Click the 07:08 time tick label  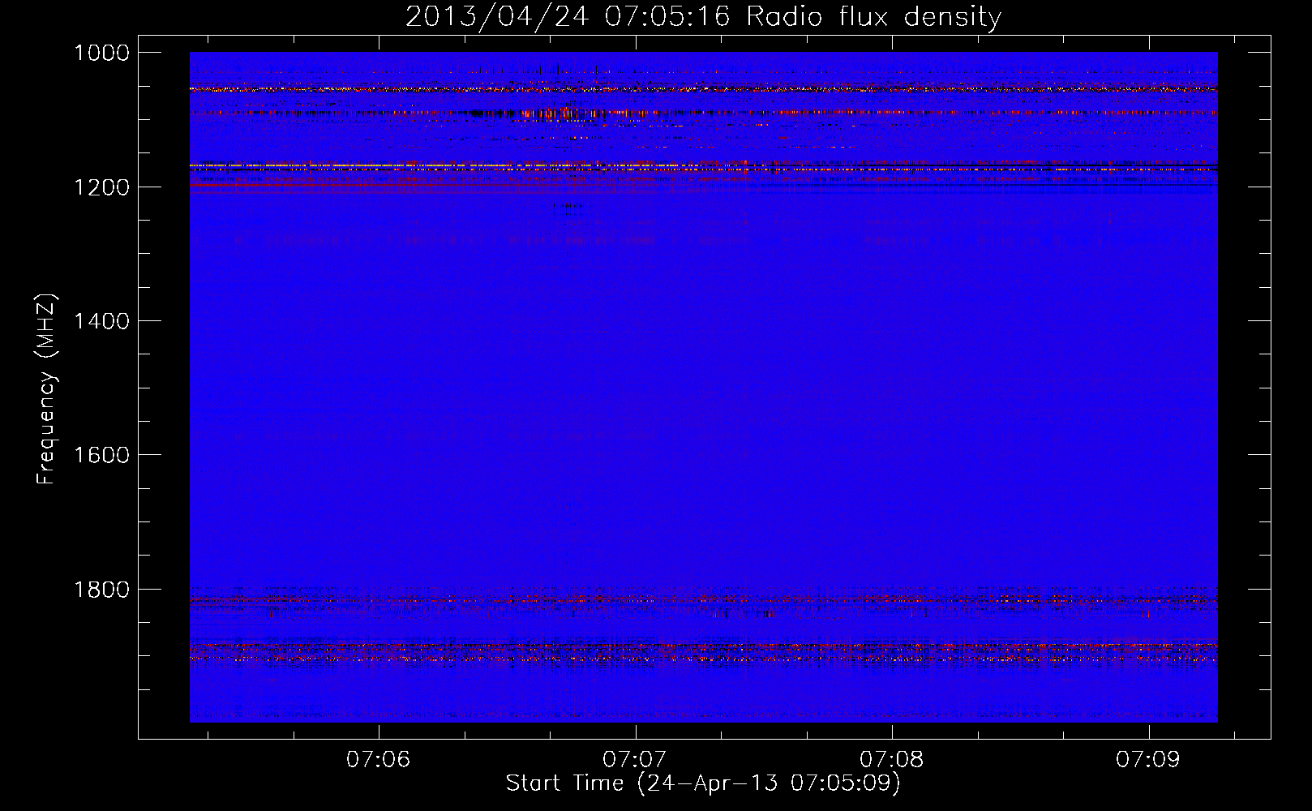click(892, 760)
